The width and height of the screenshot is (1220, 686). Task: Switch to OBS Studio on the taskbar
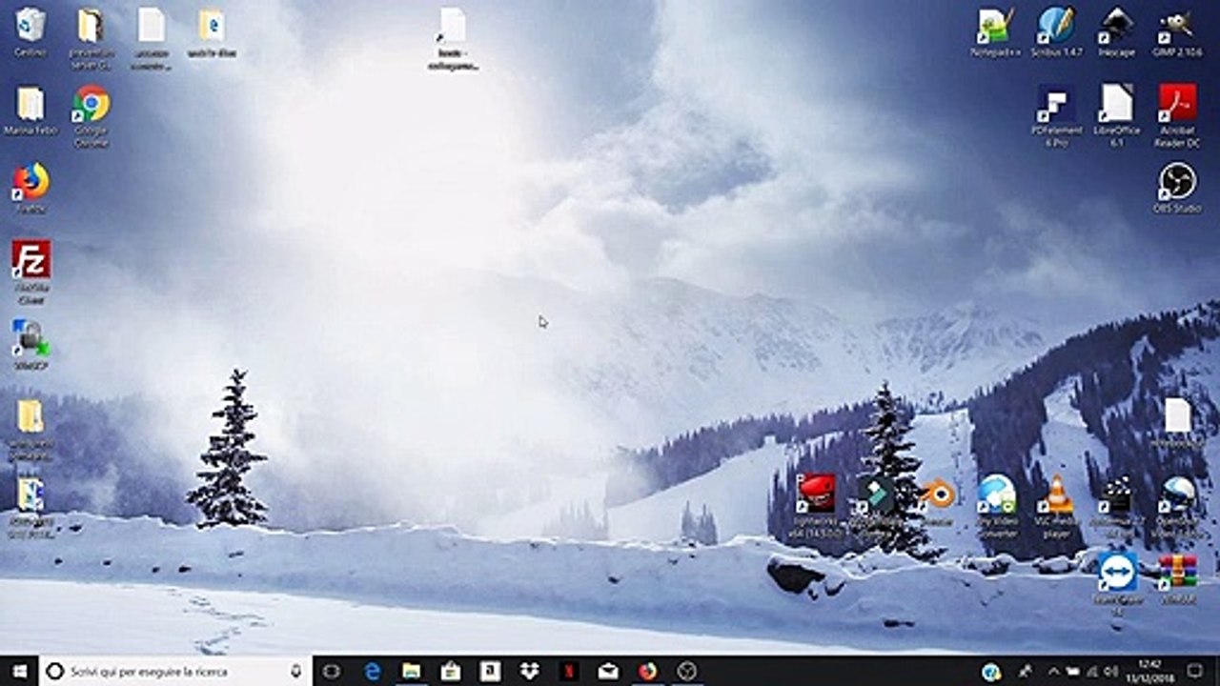[687, 672]
